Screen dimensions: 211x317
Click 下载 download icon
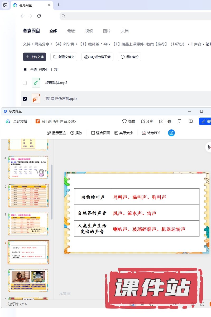point(161,121)
